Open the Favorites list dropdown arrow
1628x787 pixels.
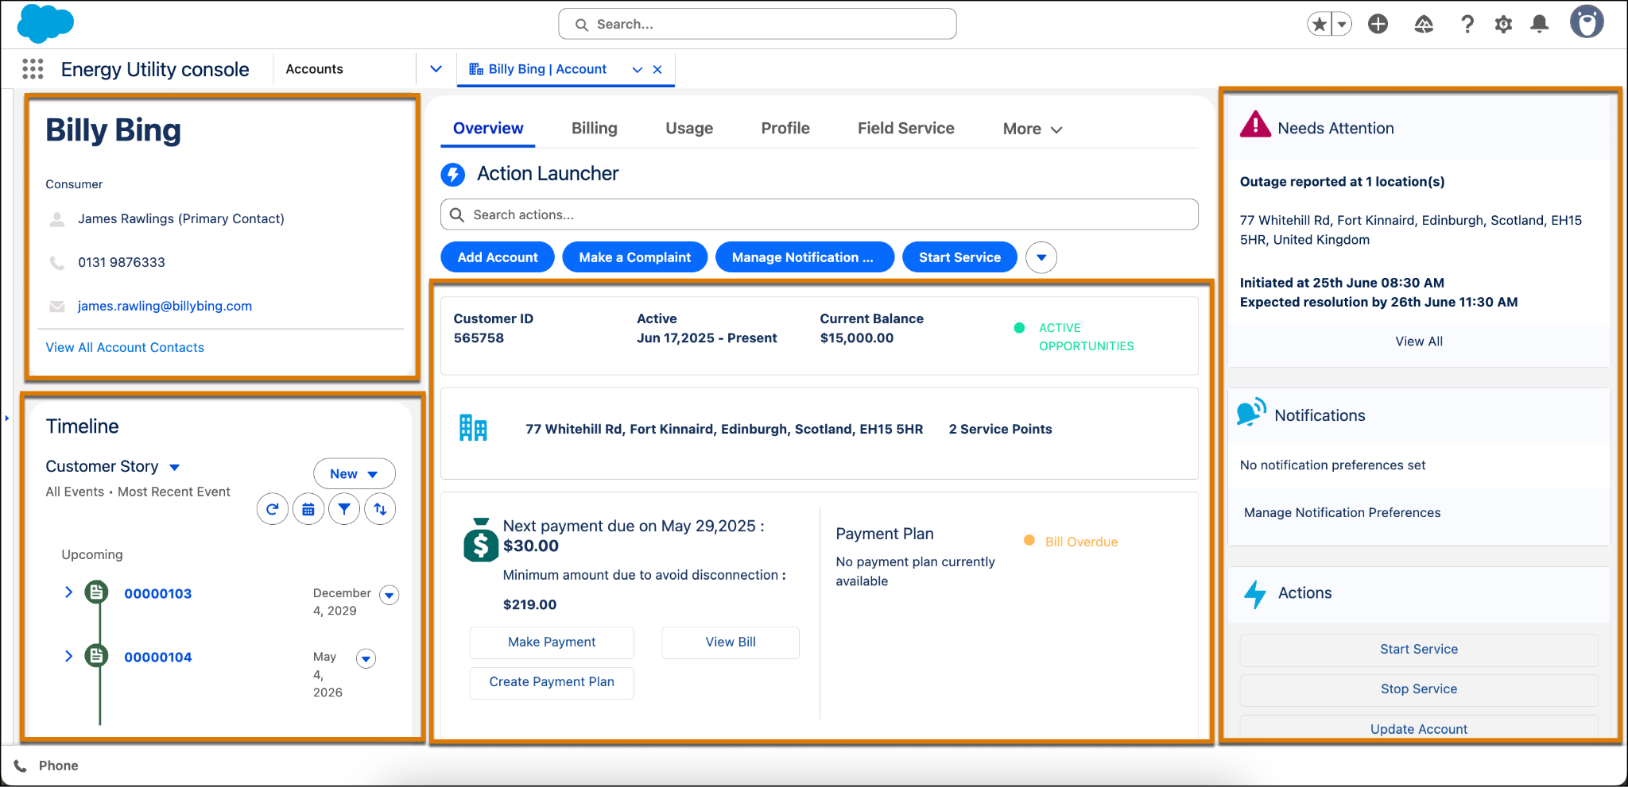(x=1342, y=25)
